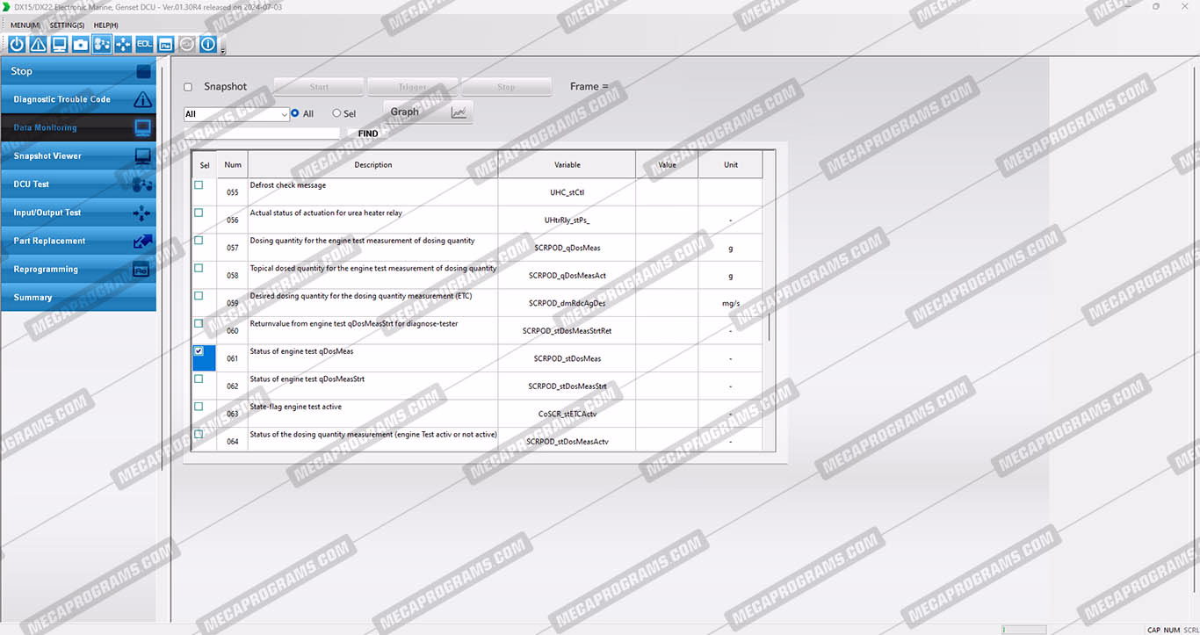Click the monitor icon in the toolbar
This screenshot has height=635, width=1200.
tap(59, 44)
